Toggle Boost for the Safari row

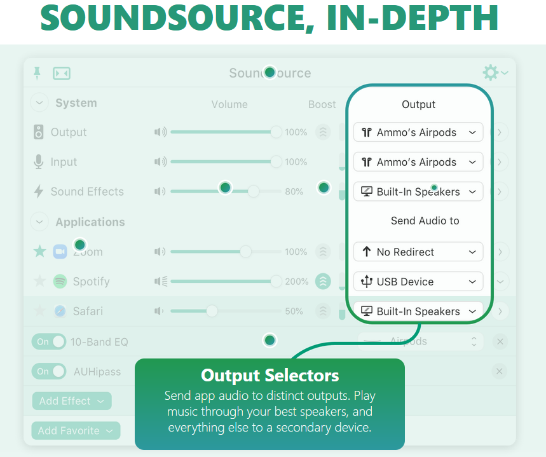323,311
